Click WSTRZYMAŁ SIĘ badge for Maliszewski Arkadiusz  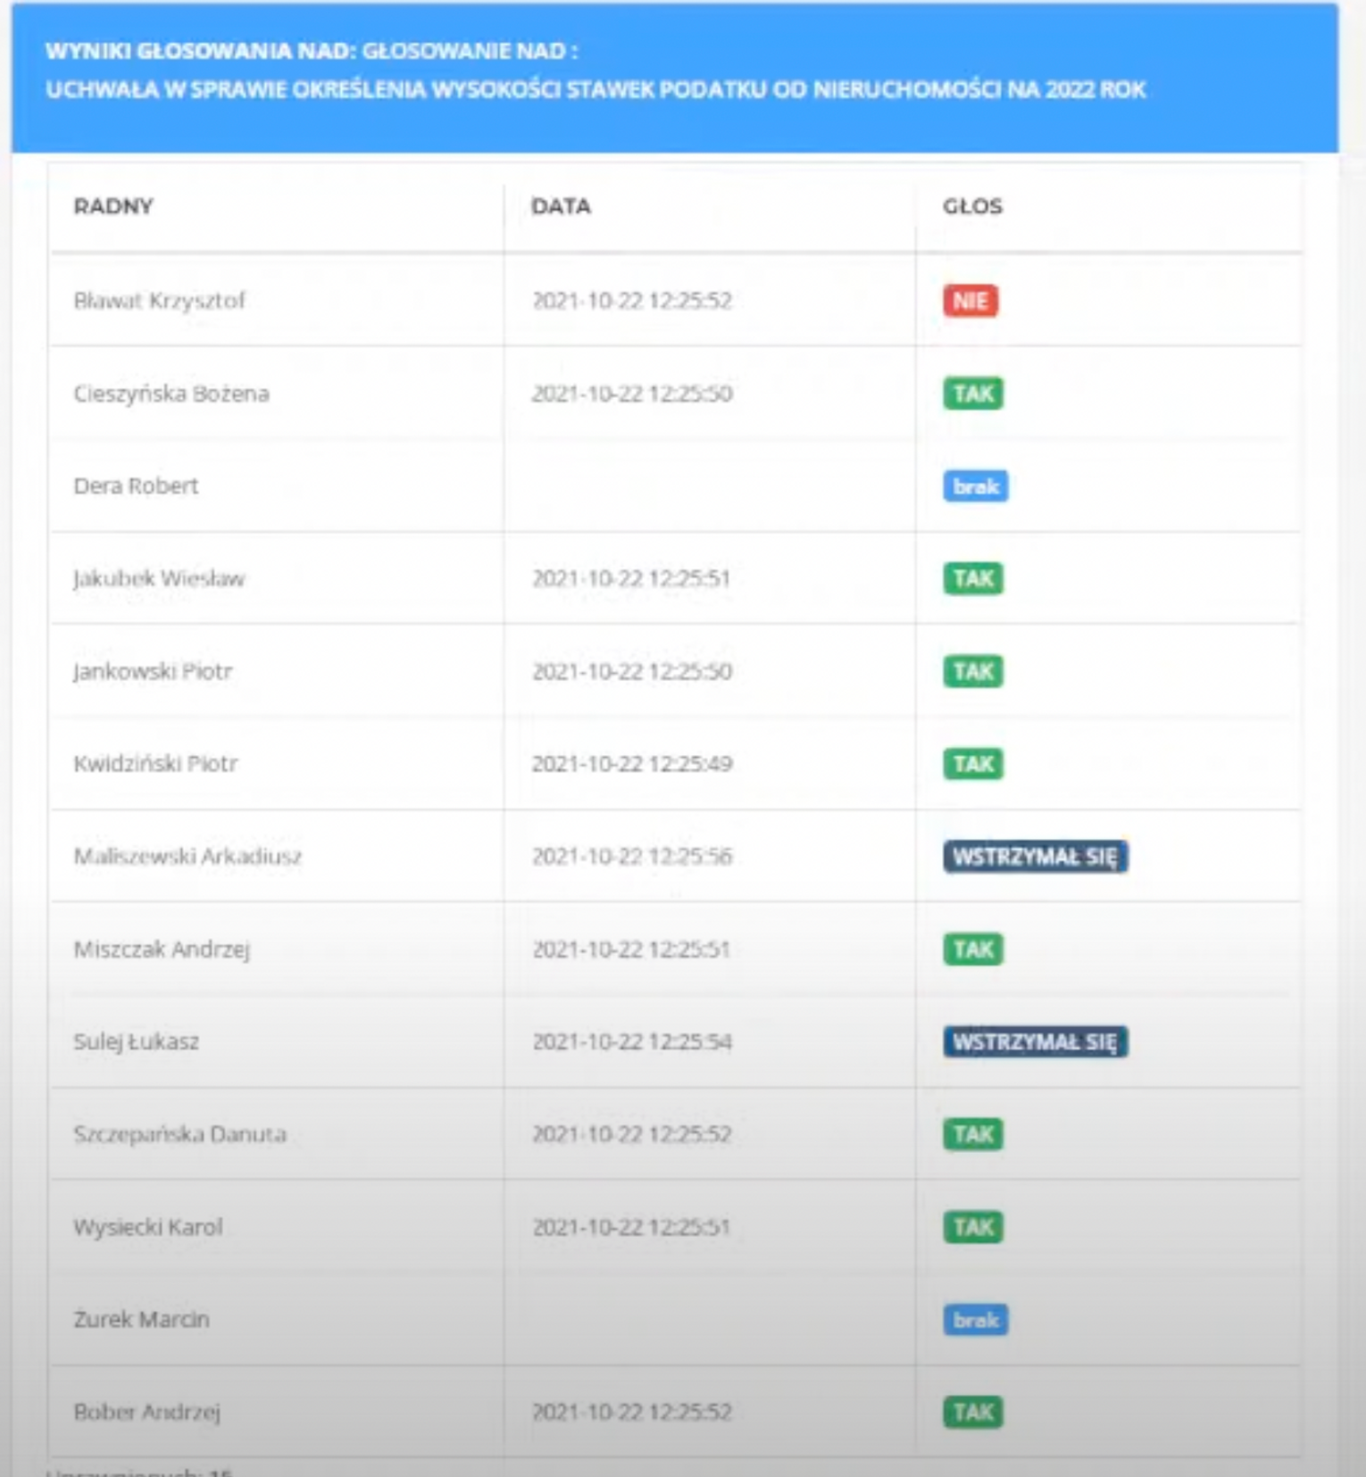point(1035,857)
